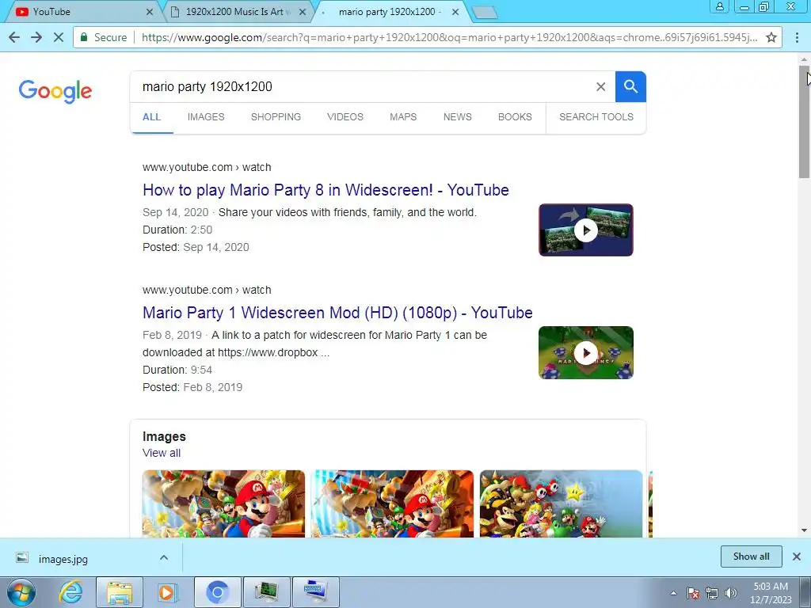
Task: Click the padlock Secure indicator
Action: click(x=104, y=37)
